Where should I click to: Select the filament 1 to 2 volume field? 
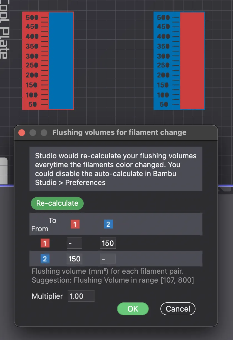click(x=108, y=243)
